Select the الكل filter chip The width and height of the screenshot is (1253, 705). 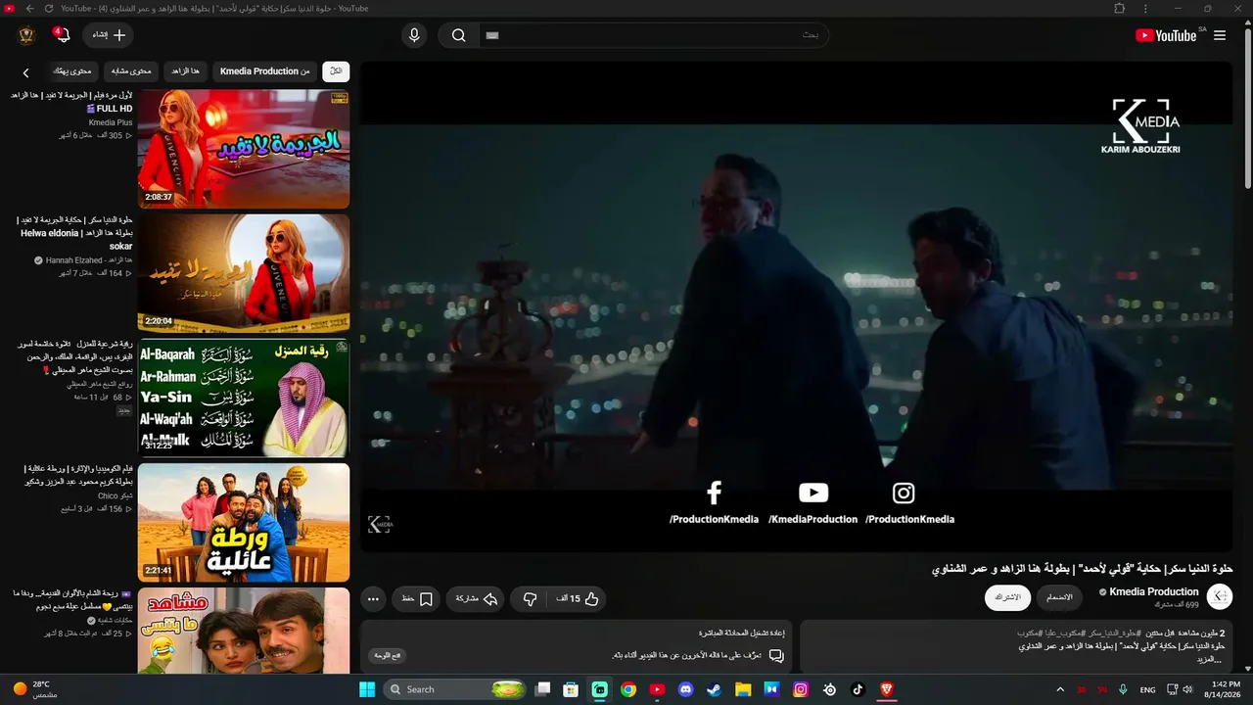336,71
